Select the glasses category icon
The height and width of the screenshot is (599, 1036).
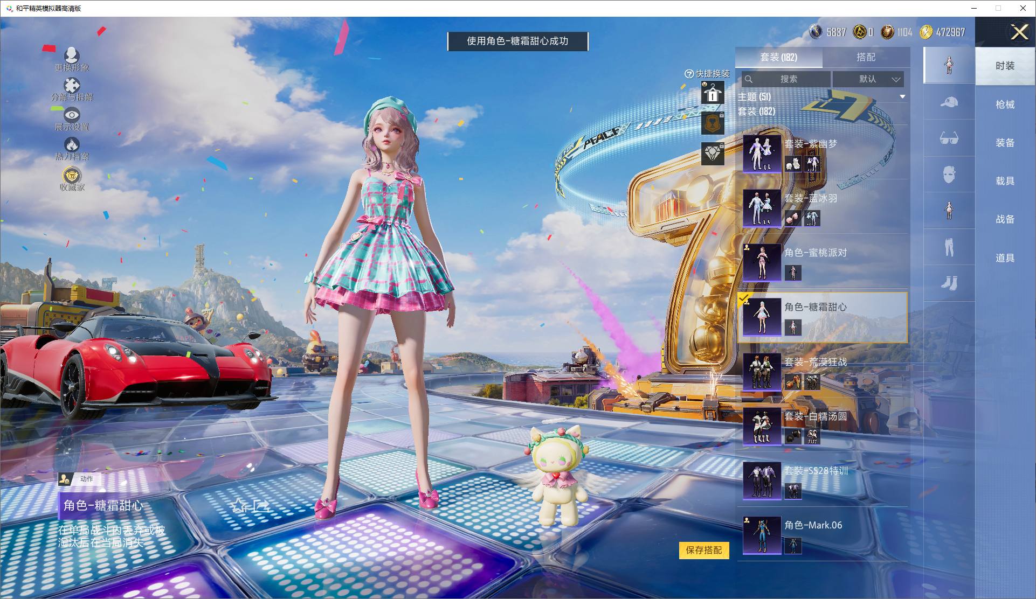pos(949,138)
